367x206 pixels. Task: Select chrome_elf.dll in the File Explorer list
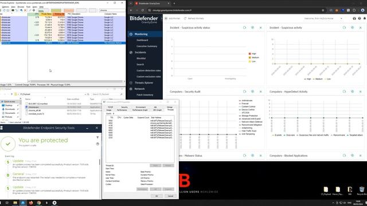[x=34, y=110]
